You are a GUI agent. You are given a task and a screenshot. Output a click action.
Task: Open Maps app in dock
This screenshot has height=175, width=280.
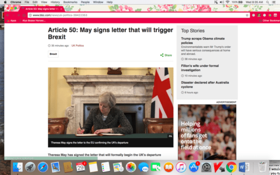[x=118, y=167]
